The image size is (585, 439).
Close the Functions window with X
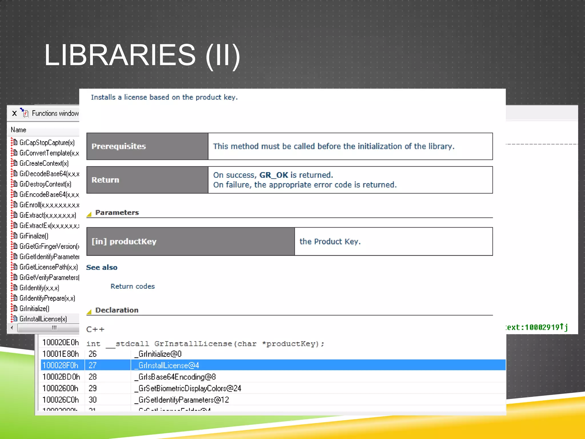coord(14,113)
